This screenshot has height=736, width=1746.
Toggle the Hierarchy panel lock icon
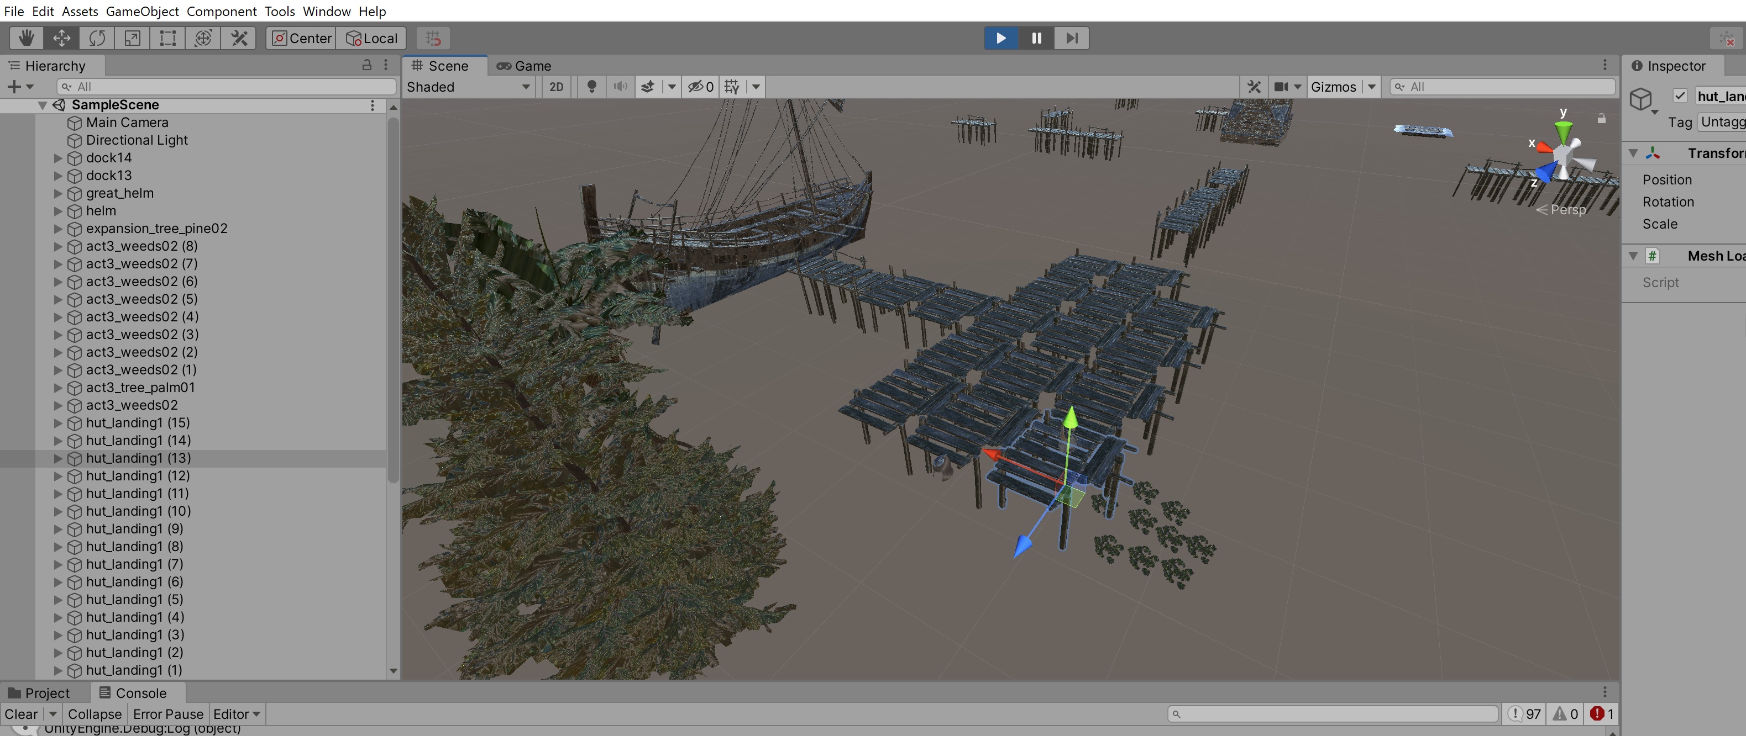(x=366, y=65)
